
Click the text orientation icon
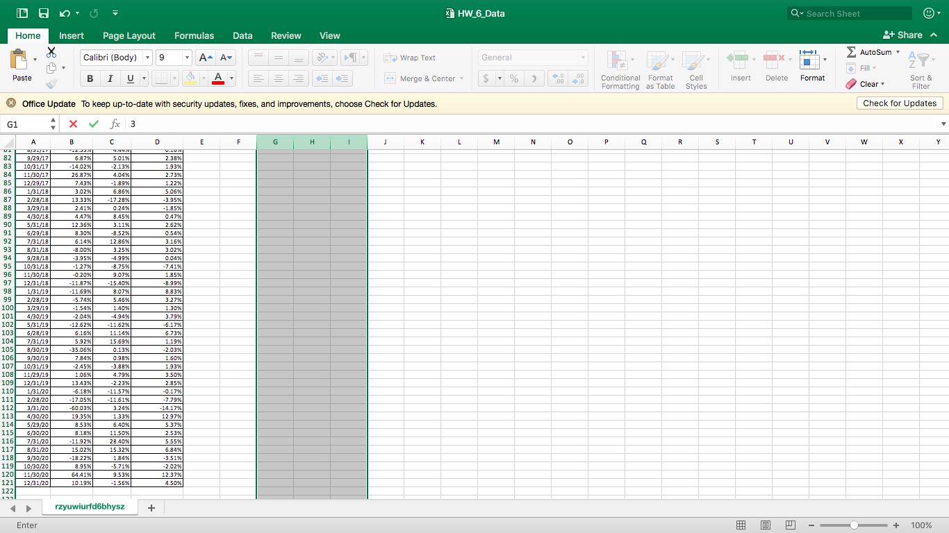(321, 58)
